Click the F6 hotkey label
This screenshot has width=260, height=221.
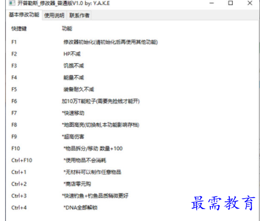tap(14, 101)
